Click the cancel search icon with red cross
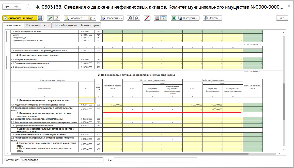 pyautogui.click(x=137, y=18)
